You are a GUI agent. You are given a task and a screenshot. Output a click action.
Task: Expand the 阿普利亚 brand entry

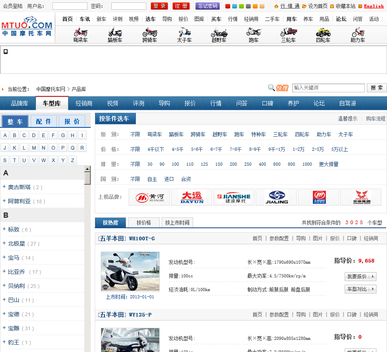tap(4, 201)
